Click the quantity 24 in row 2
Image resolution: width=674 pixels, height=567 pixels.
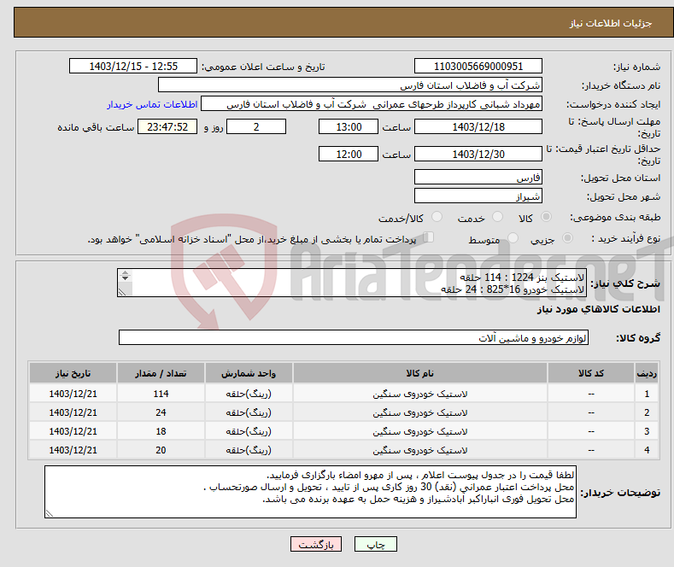pos(161,412)
